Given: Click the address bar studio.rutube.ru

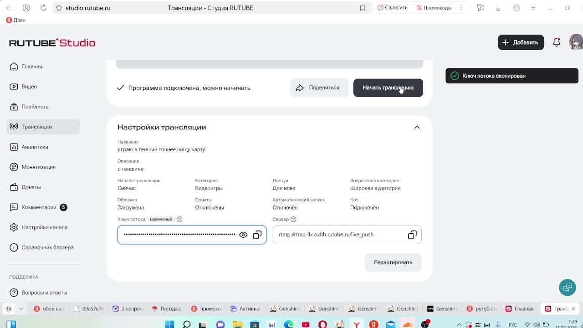Looking at the screenshot, I should [87, 8].
